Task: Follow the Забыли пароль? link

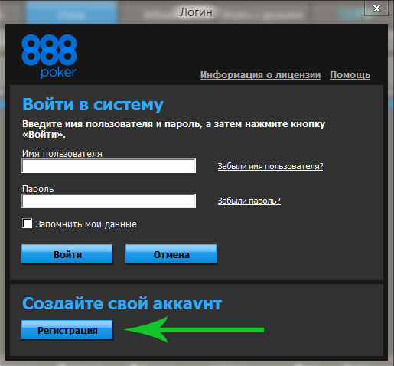Action: click(x=249, y=201)
